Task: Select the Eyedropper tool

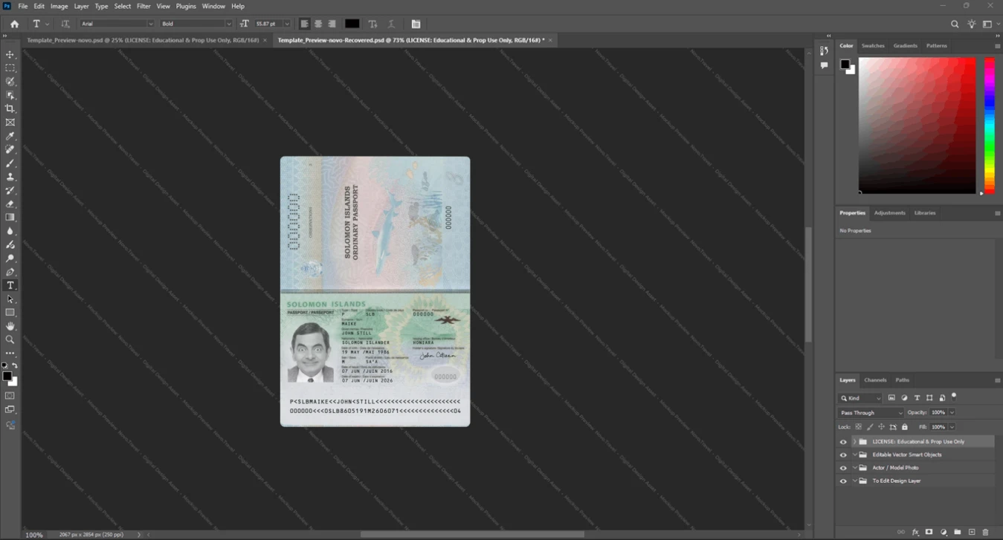Action: click(x=10, y=136)
